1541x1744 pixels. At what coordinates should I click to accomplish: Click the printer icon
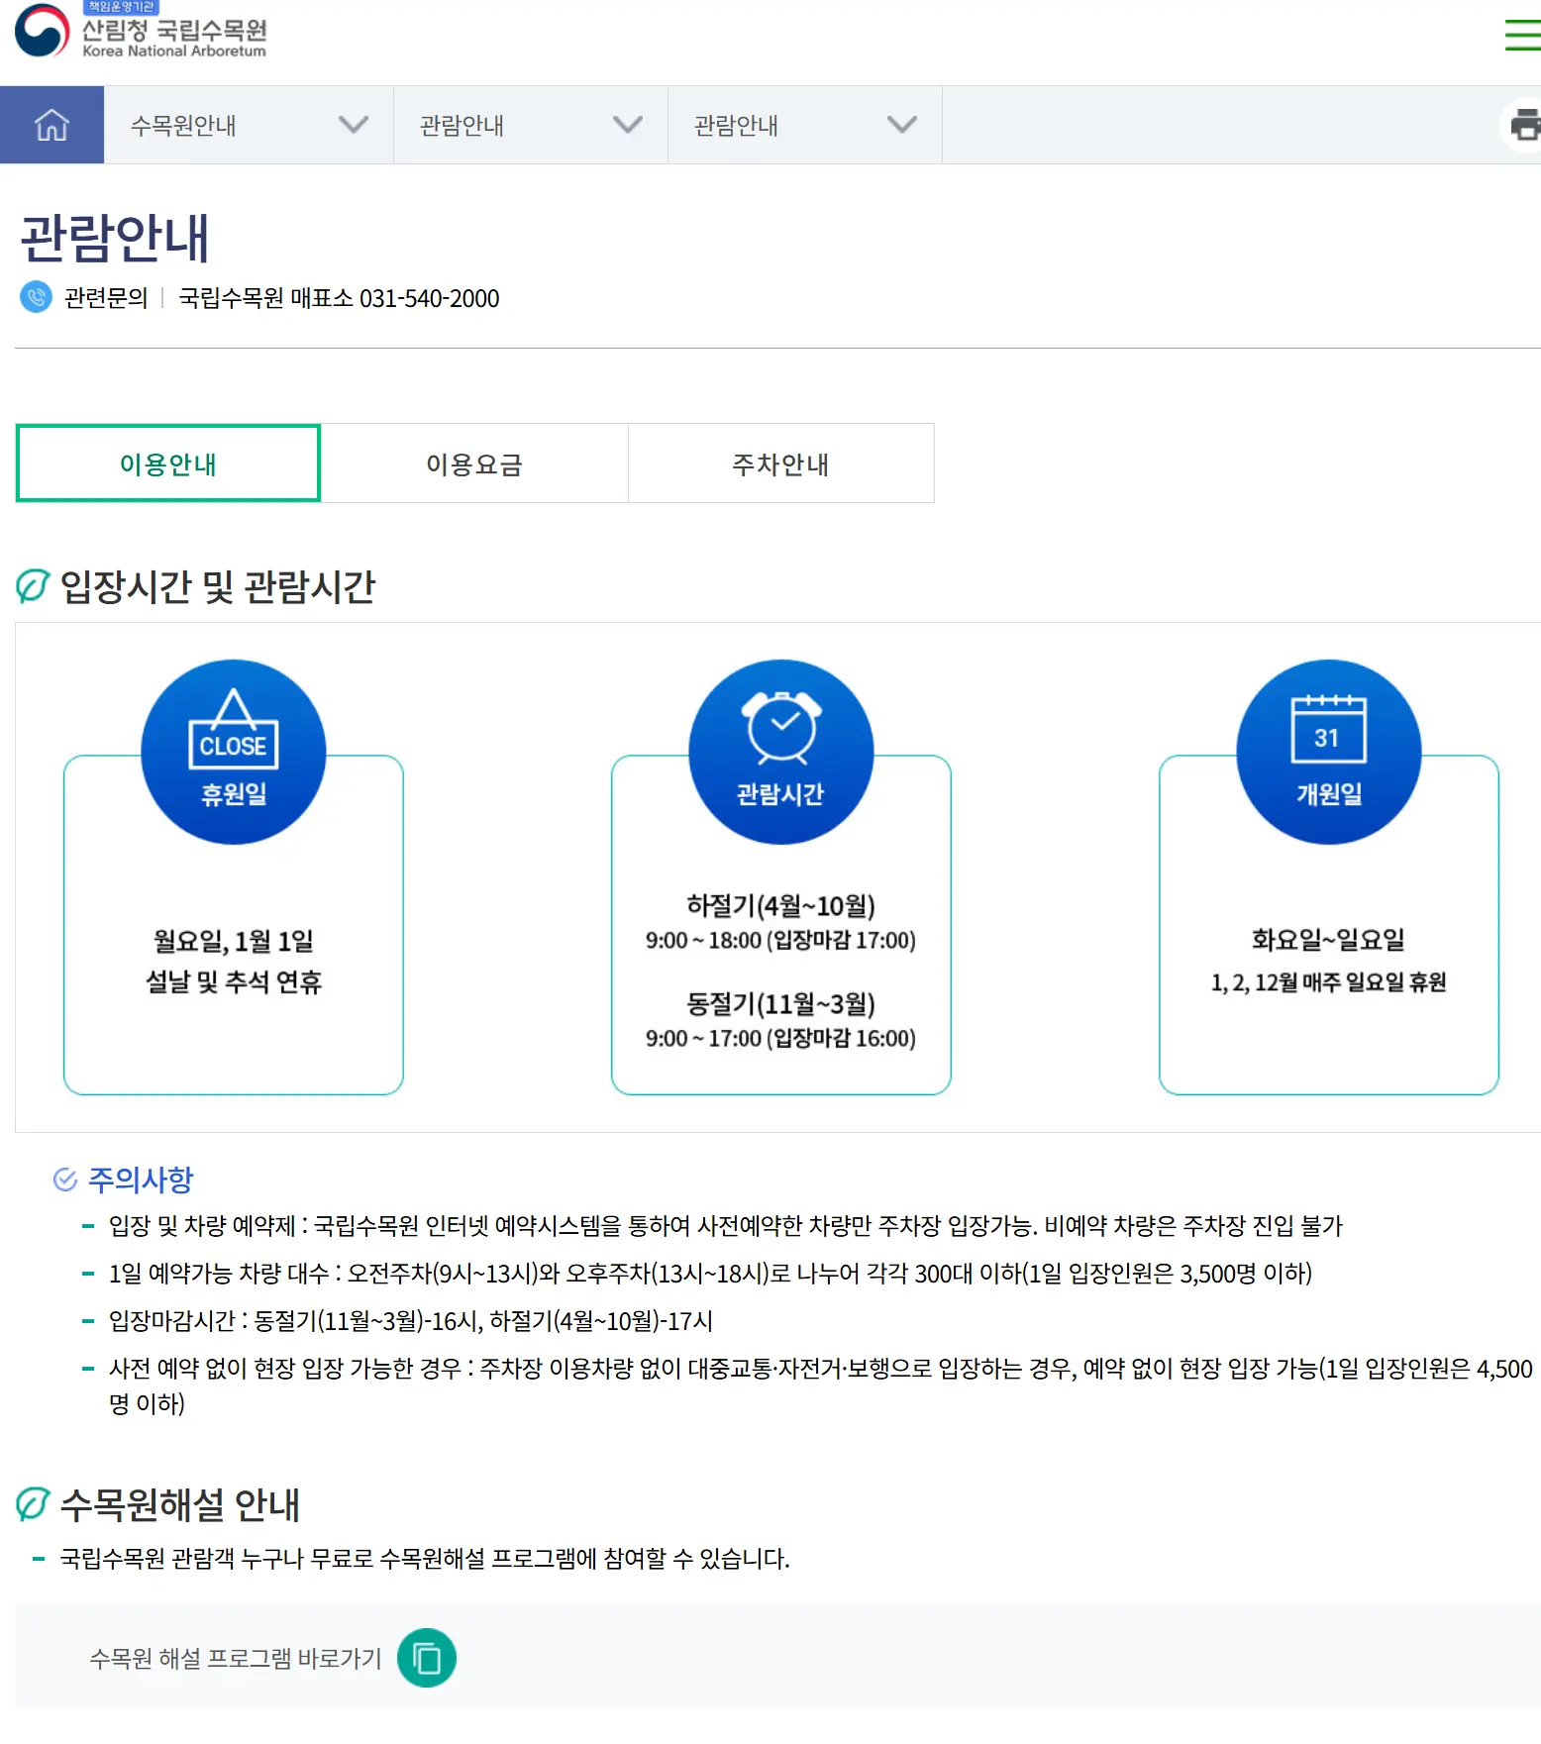pos(1525,126)
